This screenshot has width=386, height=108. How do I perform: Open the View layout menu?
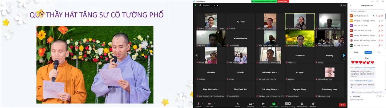[343, 5]
